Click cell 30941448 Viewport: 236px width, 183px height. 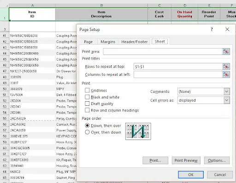click(x=32, y=166)
